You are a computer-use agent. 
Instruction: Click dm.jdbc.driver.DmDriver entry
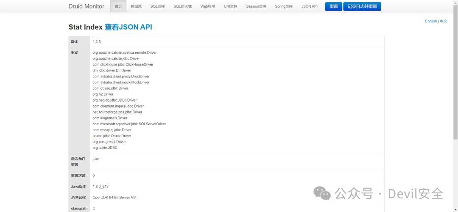tap(112, 70)
